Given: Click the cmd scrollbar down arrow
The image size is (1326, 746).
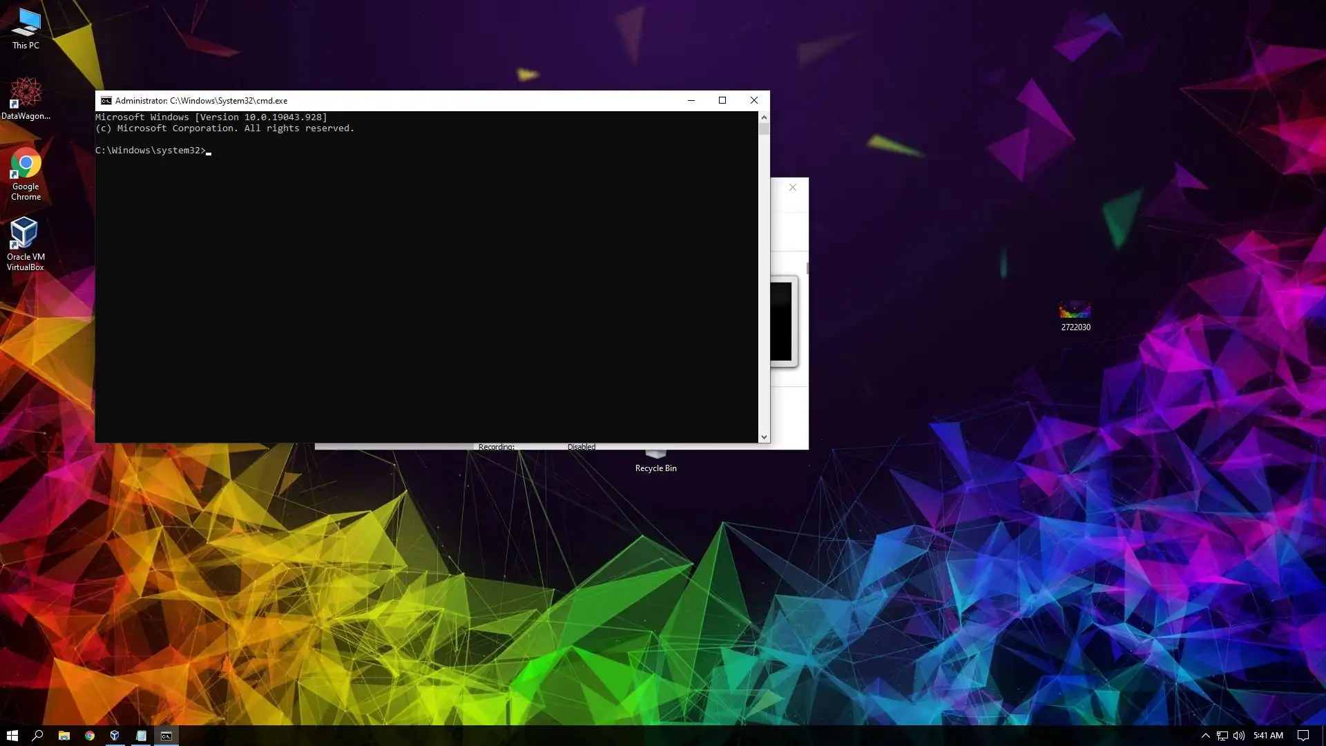Looking at the screenshot, I should tap(764, 437).
